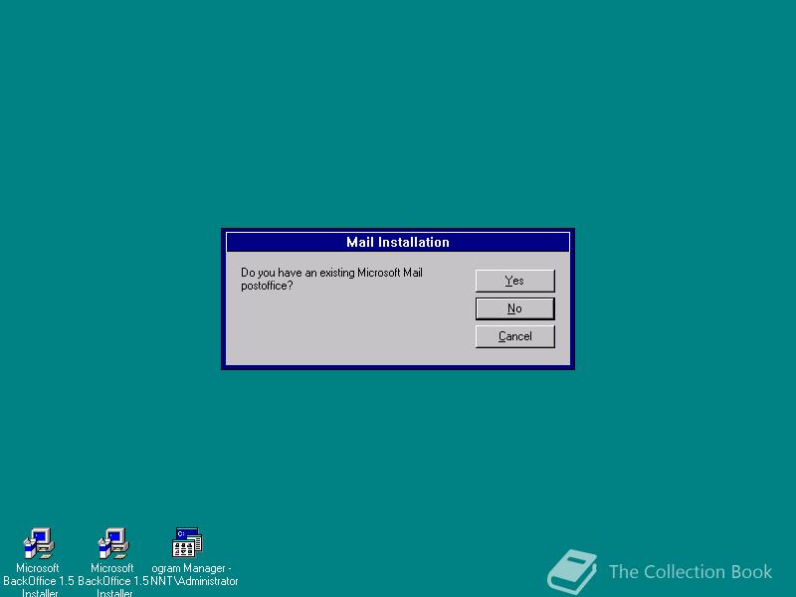
Task: Select the first Microsoft BackOffice 1.5 Installer icon
Action: 39,543
